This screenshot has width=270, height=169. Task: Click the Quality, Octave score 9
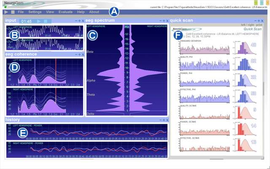coord(255,110)
